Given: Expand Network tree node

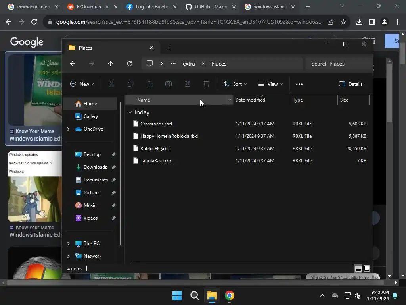Looking at the screenshot, I should [x=68, y=256].
